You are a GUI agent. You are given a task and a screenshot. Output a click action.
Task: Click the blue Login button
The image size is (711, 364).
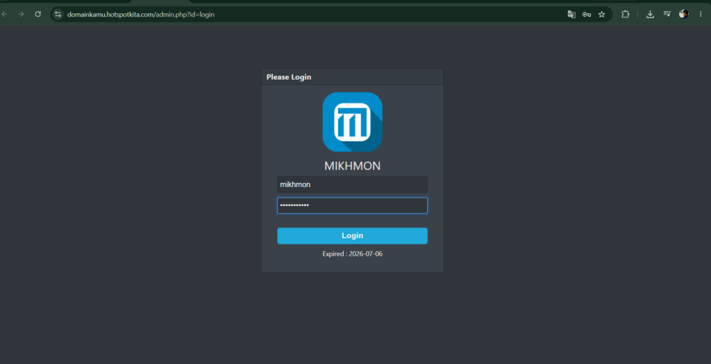(352, 236)
